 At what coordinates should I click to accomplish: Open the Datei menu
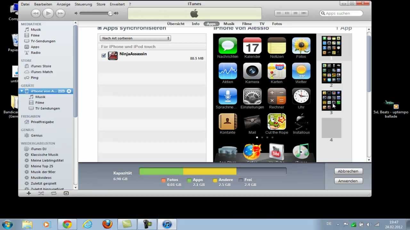click(x=25, y=4)
